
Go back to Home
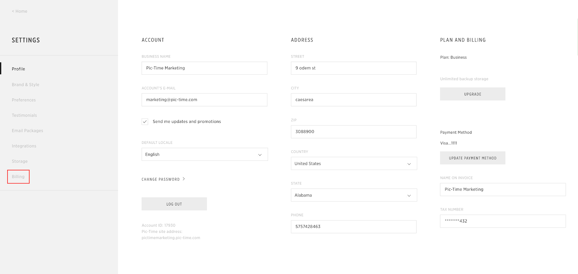click(x=20, y=11)
